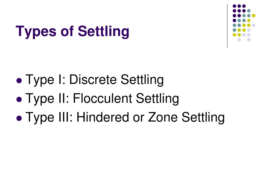
Task: Click the word "Discrete" in first bullet
Action: pos(93,80)
